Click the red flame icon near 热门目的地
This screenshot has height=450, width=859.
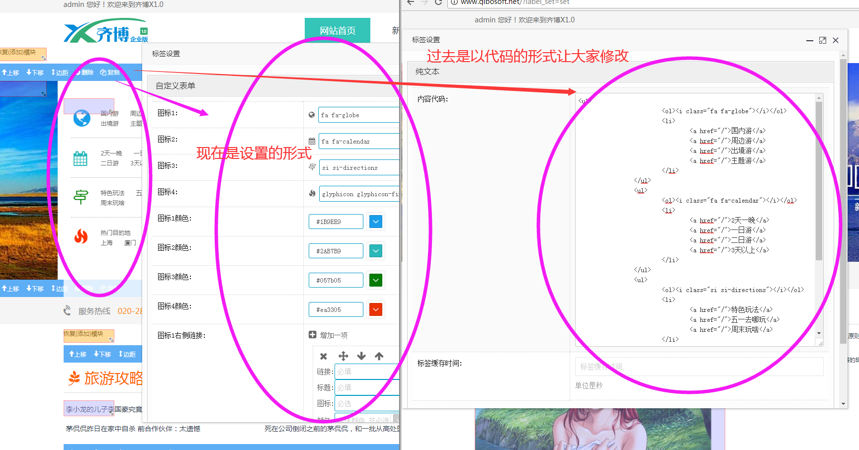81,236
